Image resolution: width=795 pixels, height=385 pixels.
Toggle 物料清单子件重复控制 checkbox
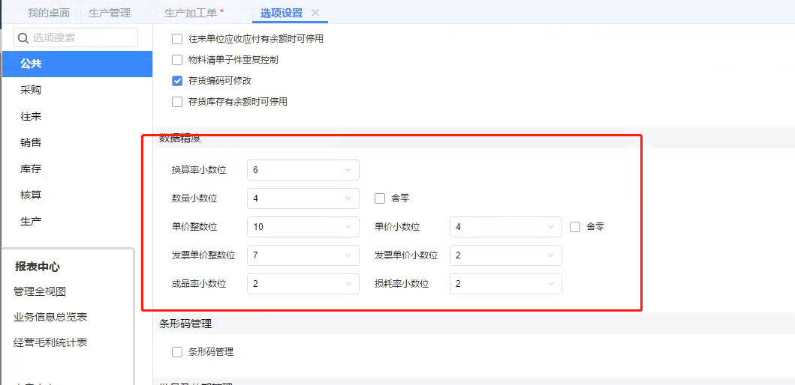click(x=177, y=60)
